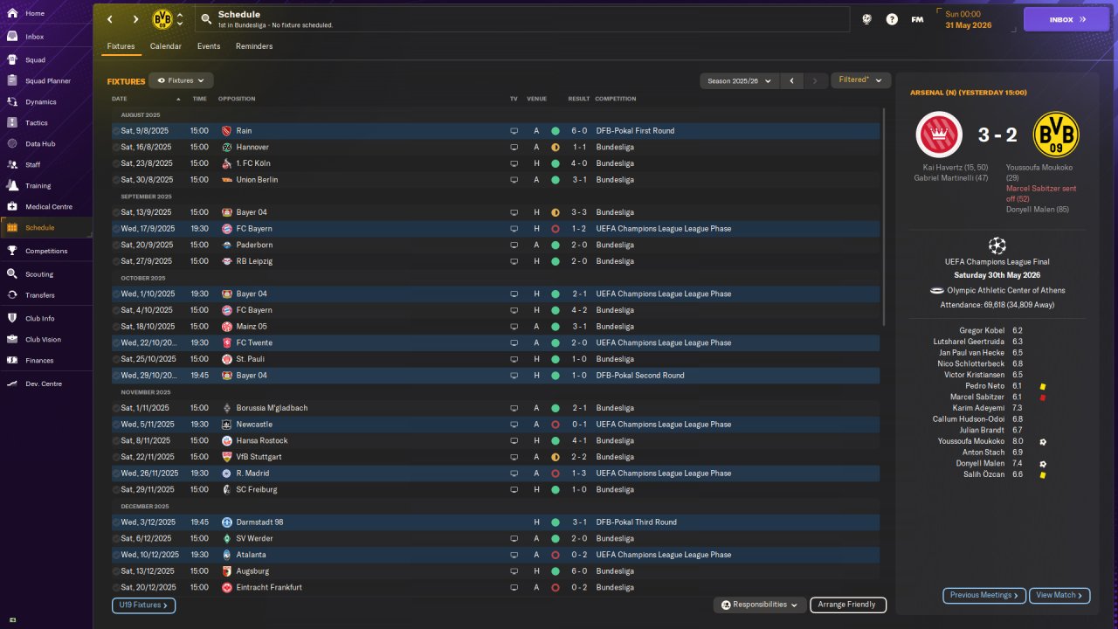Switch to the Fixtures tab
Screen dimensions: 1118x629
121,46
